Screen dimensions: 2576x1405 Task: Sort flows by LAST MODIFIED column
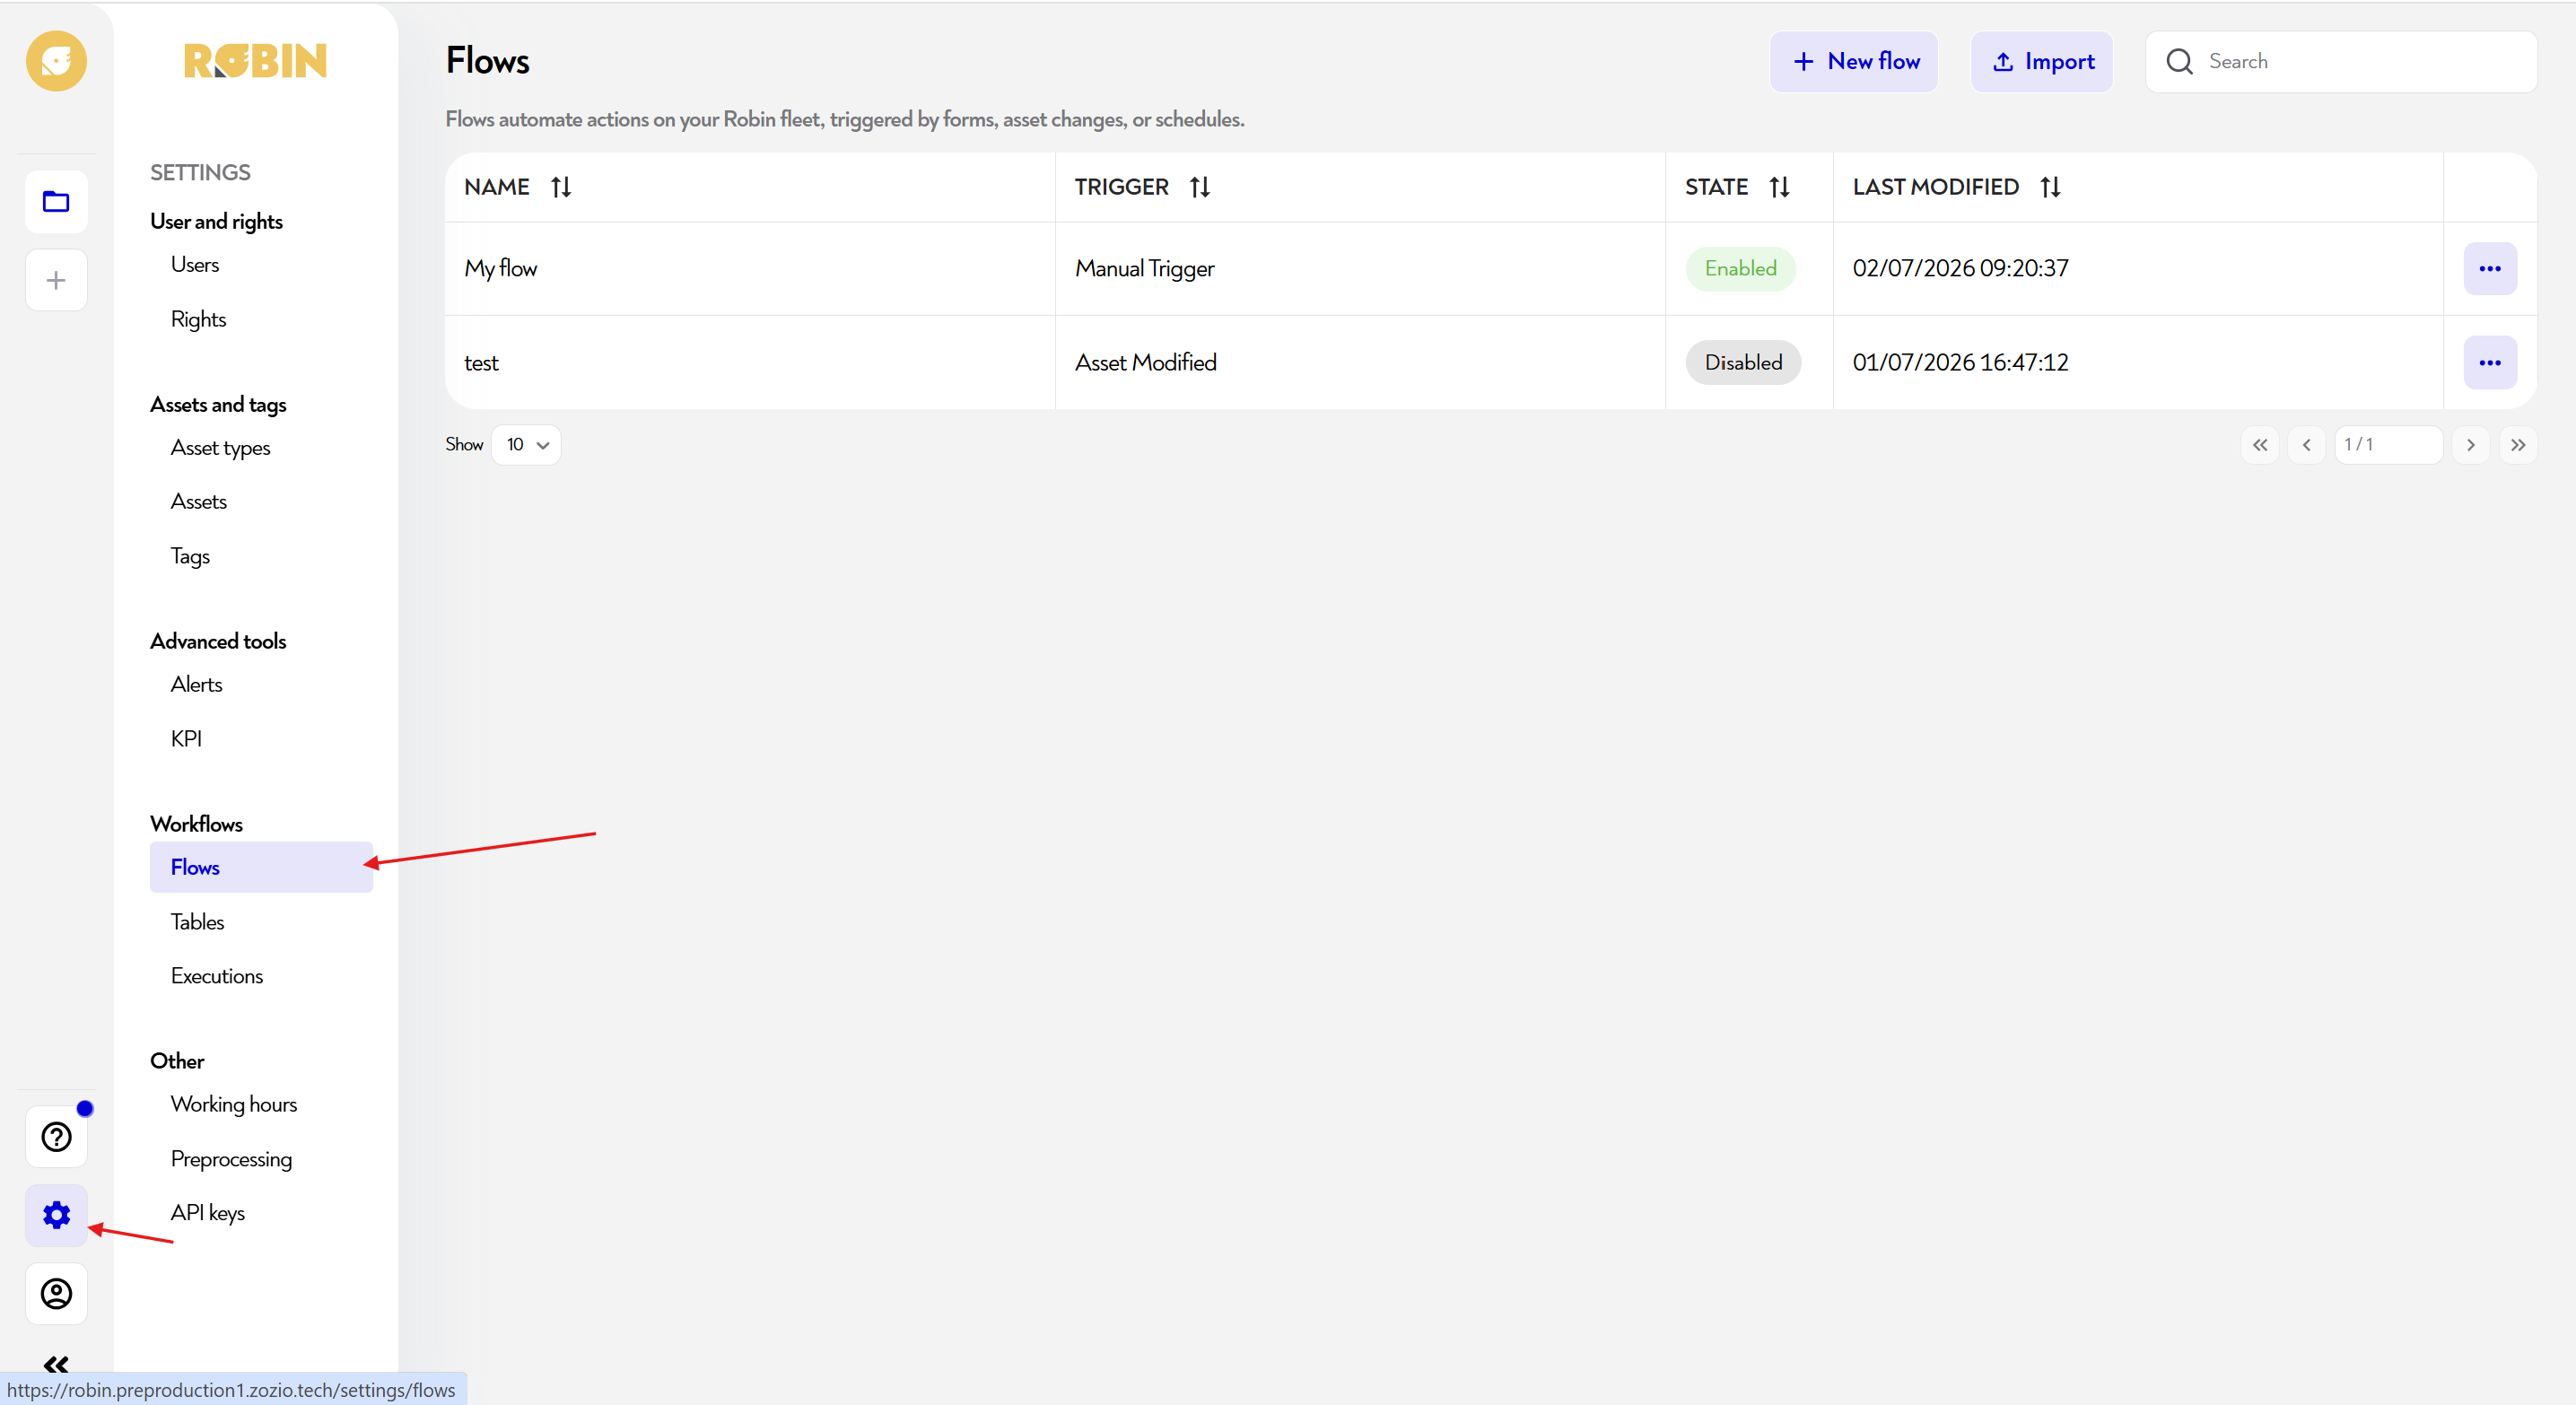point(2050,187)
